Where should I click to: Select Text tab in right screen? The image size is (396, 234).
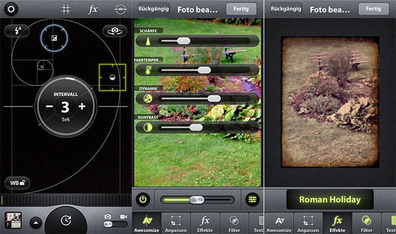(x=389, y=223)
